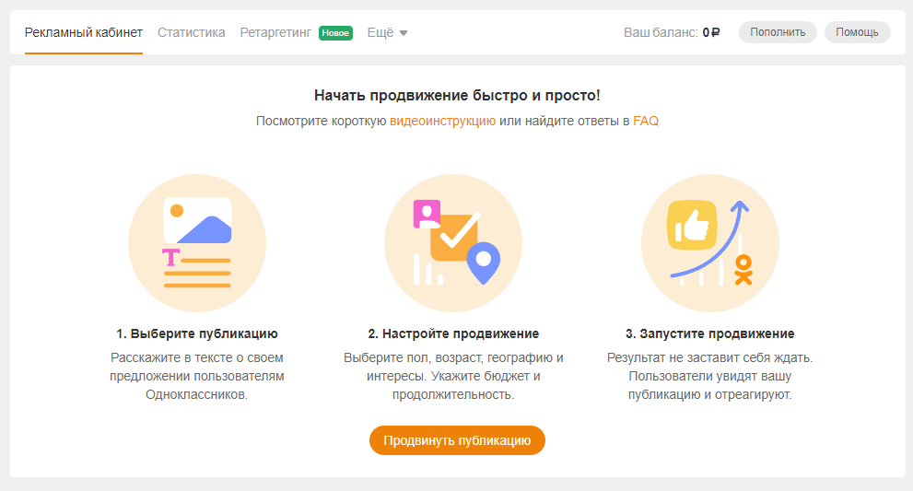
Task: Select the blue location pin icon
Action: (x=482, y=263)
